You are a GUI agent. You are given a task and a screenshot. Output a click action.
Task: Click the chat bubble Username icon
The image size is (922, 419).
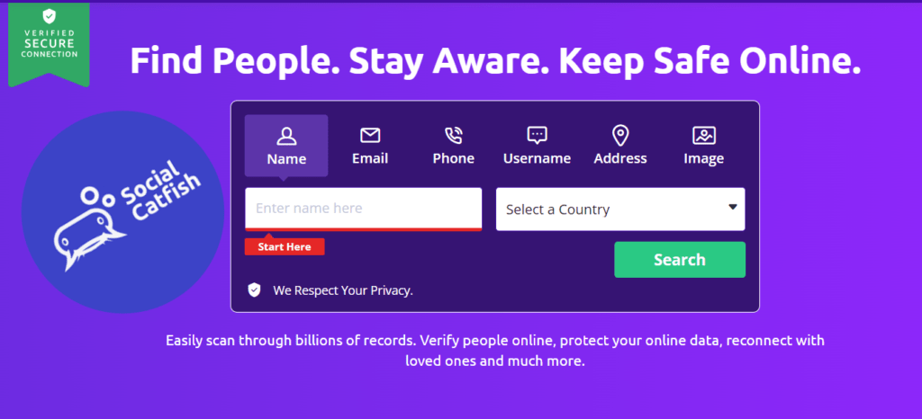[x=537, y=136]
